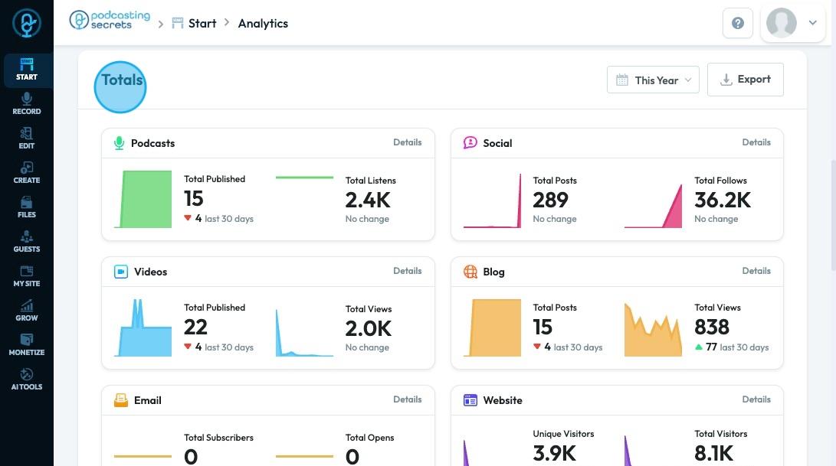Screen dimensions: 836x466
Task: Click the My Site sidebar icon
Action: [x=27, y=276]
